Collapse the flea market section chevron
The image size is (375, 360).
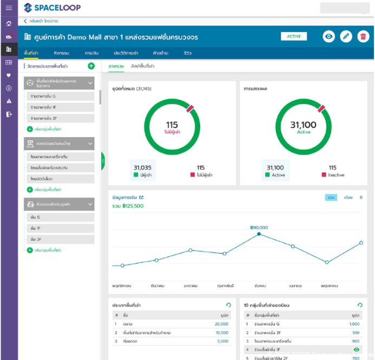[x=90, y=144]
